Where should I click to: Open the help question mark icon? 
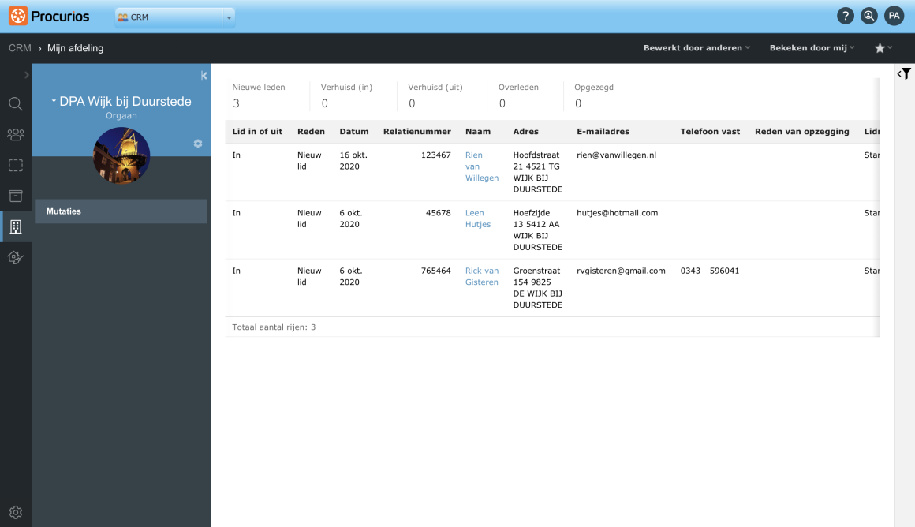pyautogui.click(x=845, y=17)
